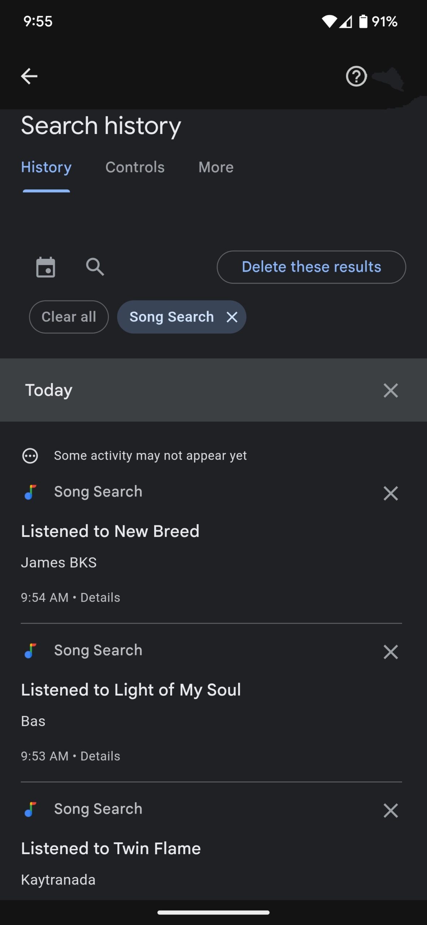Open the Listened to New Breed result
The width and height of the screenshot is (427, 925).
pos(110,531)
